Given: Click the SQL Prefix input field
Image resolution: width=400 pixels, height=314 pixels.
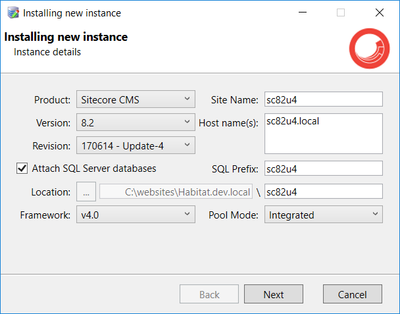Looking at the screenshot, I should coord(324,169).
